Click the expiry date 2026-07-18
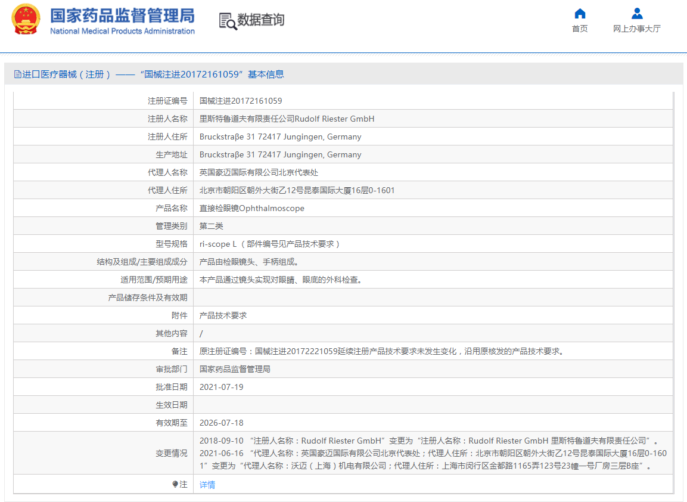Screen dimensions: 687x502 (x=221, y=423)
